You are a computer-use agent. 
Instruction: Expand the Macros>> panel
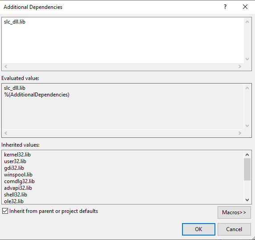234,212
